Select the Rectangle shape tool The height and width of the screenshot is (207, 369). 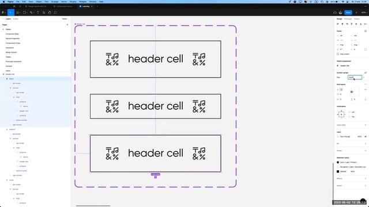[24, 13]
